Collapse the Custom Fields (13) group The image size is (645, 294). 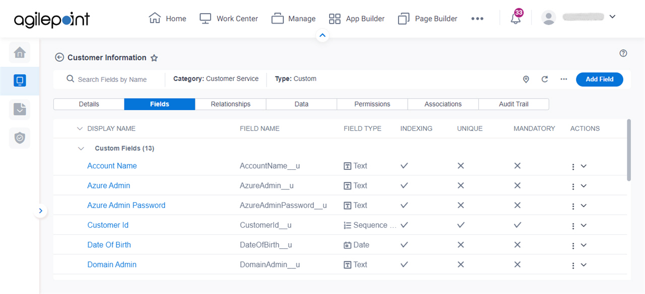81,148
